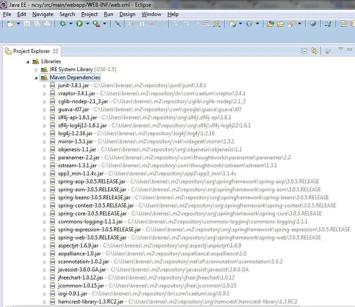Click the Open Web Browser globe icon
The height and width of the screenshot is (307, 355).
click(x=313, y=23)
